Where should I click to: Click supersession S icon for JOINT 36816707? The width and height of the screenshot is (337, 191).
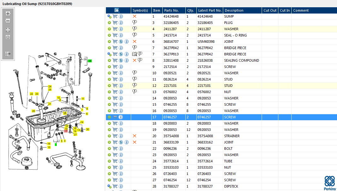[121, 42]
